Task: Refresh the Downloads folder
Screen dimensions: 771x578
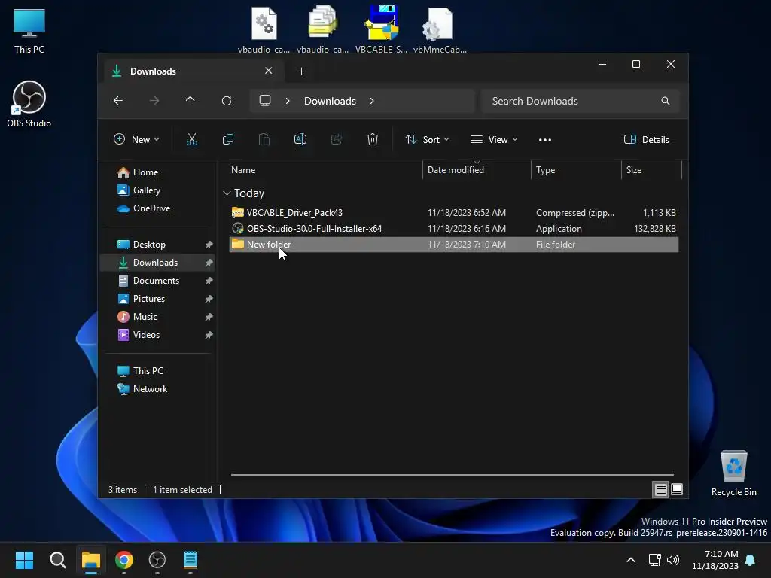Action: (x=226, y=101)
